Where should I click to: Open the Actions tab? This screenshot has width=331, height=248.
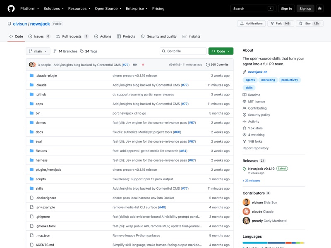[103, 36]
